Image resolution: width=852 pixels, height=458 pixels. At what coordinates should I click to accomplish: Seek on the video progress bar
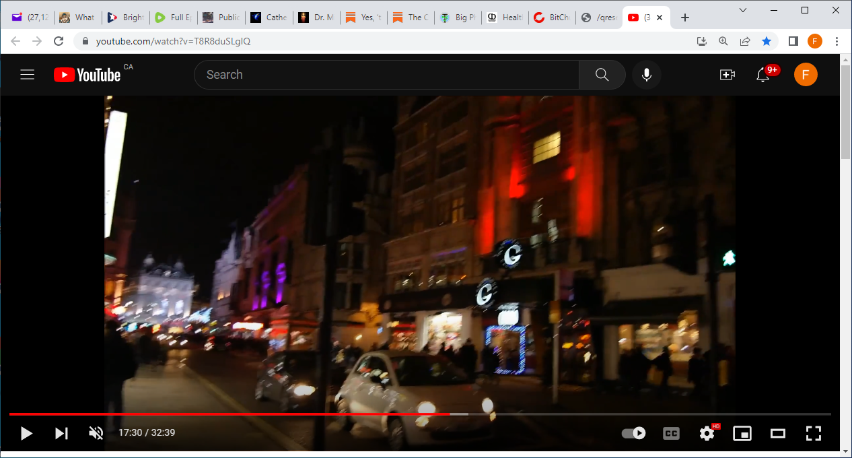[x=420, y=414]
